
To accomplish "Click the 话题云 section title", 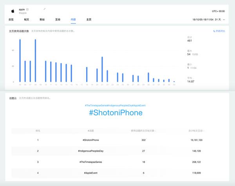I will 13,98.
